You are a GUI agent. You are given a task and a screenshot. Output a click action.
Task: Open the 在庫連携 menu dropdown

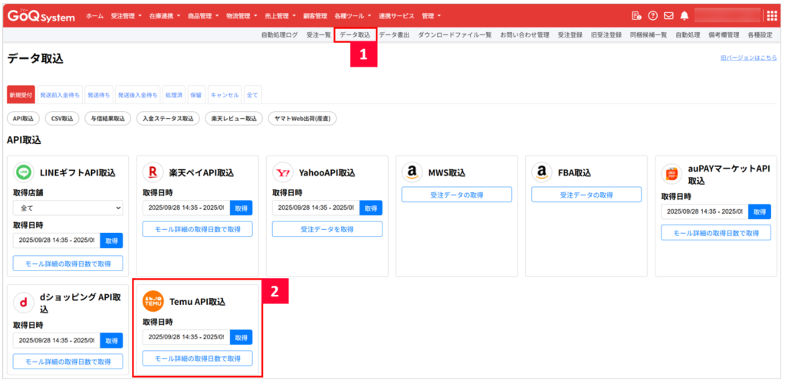tap(165, 16)
